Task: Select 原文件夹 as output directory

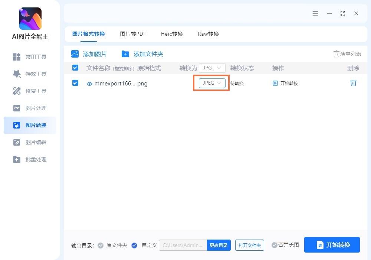Action: 101,245
